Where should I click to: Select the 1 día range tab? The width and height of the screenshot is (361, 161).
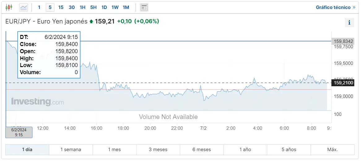(x=27, y=150)
